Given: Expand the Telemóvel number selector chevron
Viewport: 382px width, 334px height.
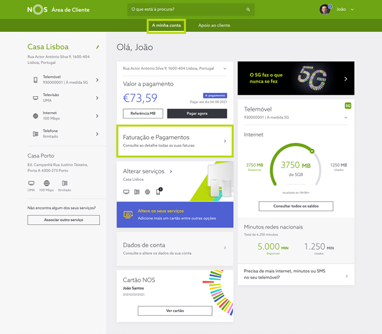Looking at the screenshot, I should (346, 117).
